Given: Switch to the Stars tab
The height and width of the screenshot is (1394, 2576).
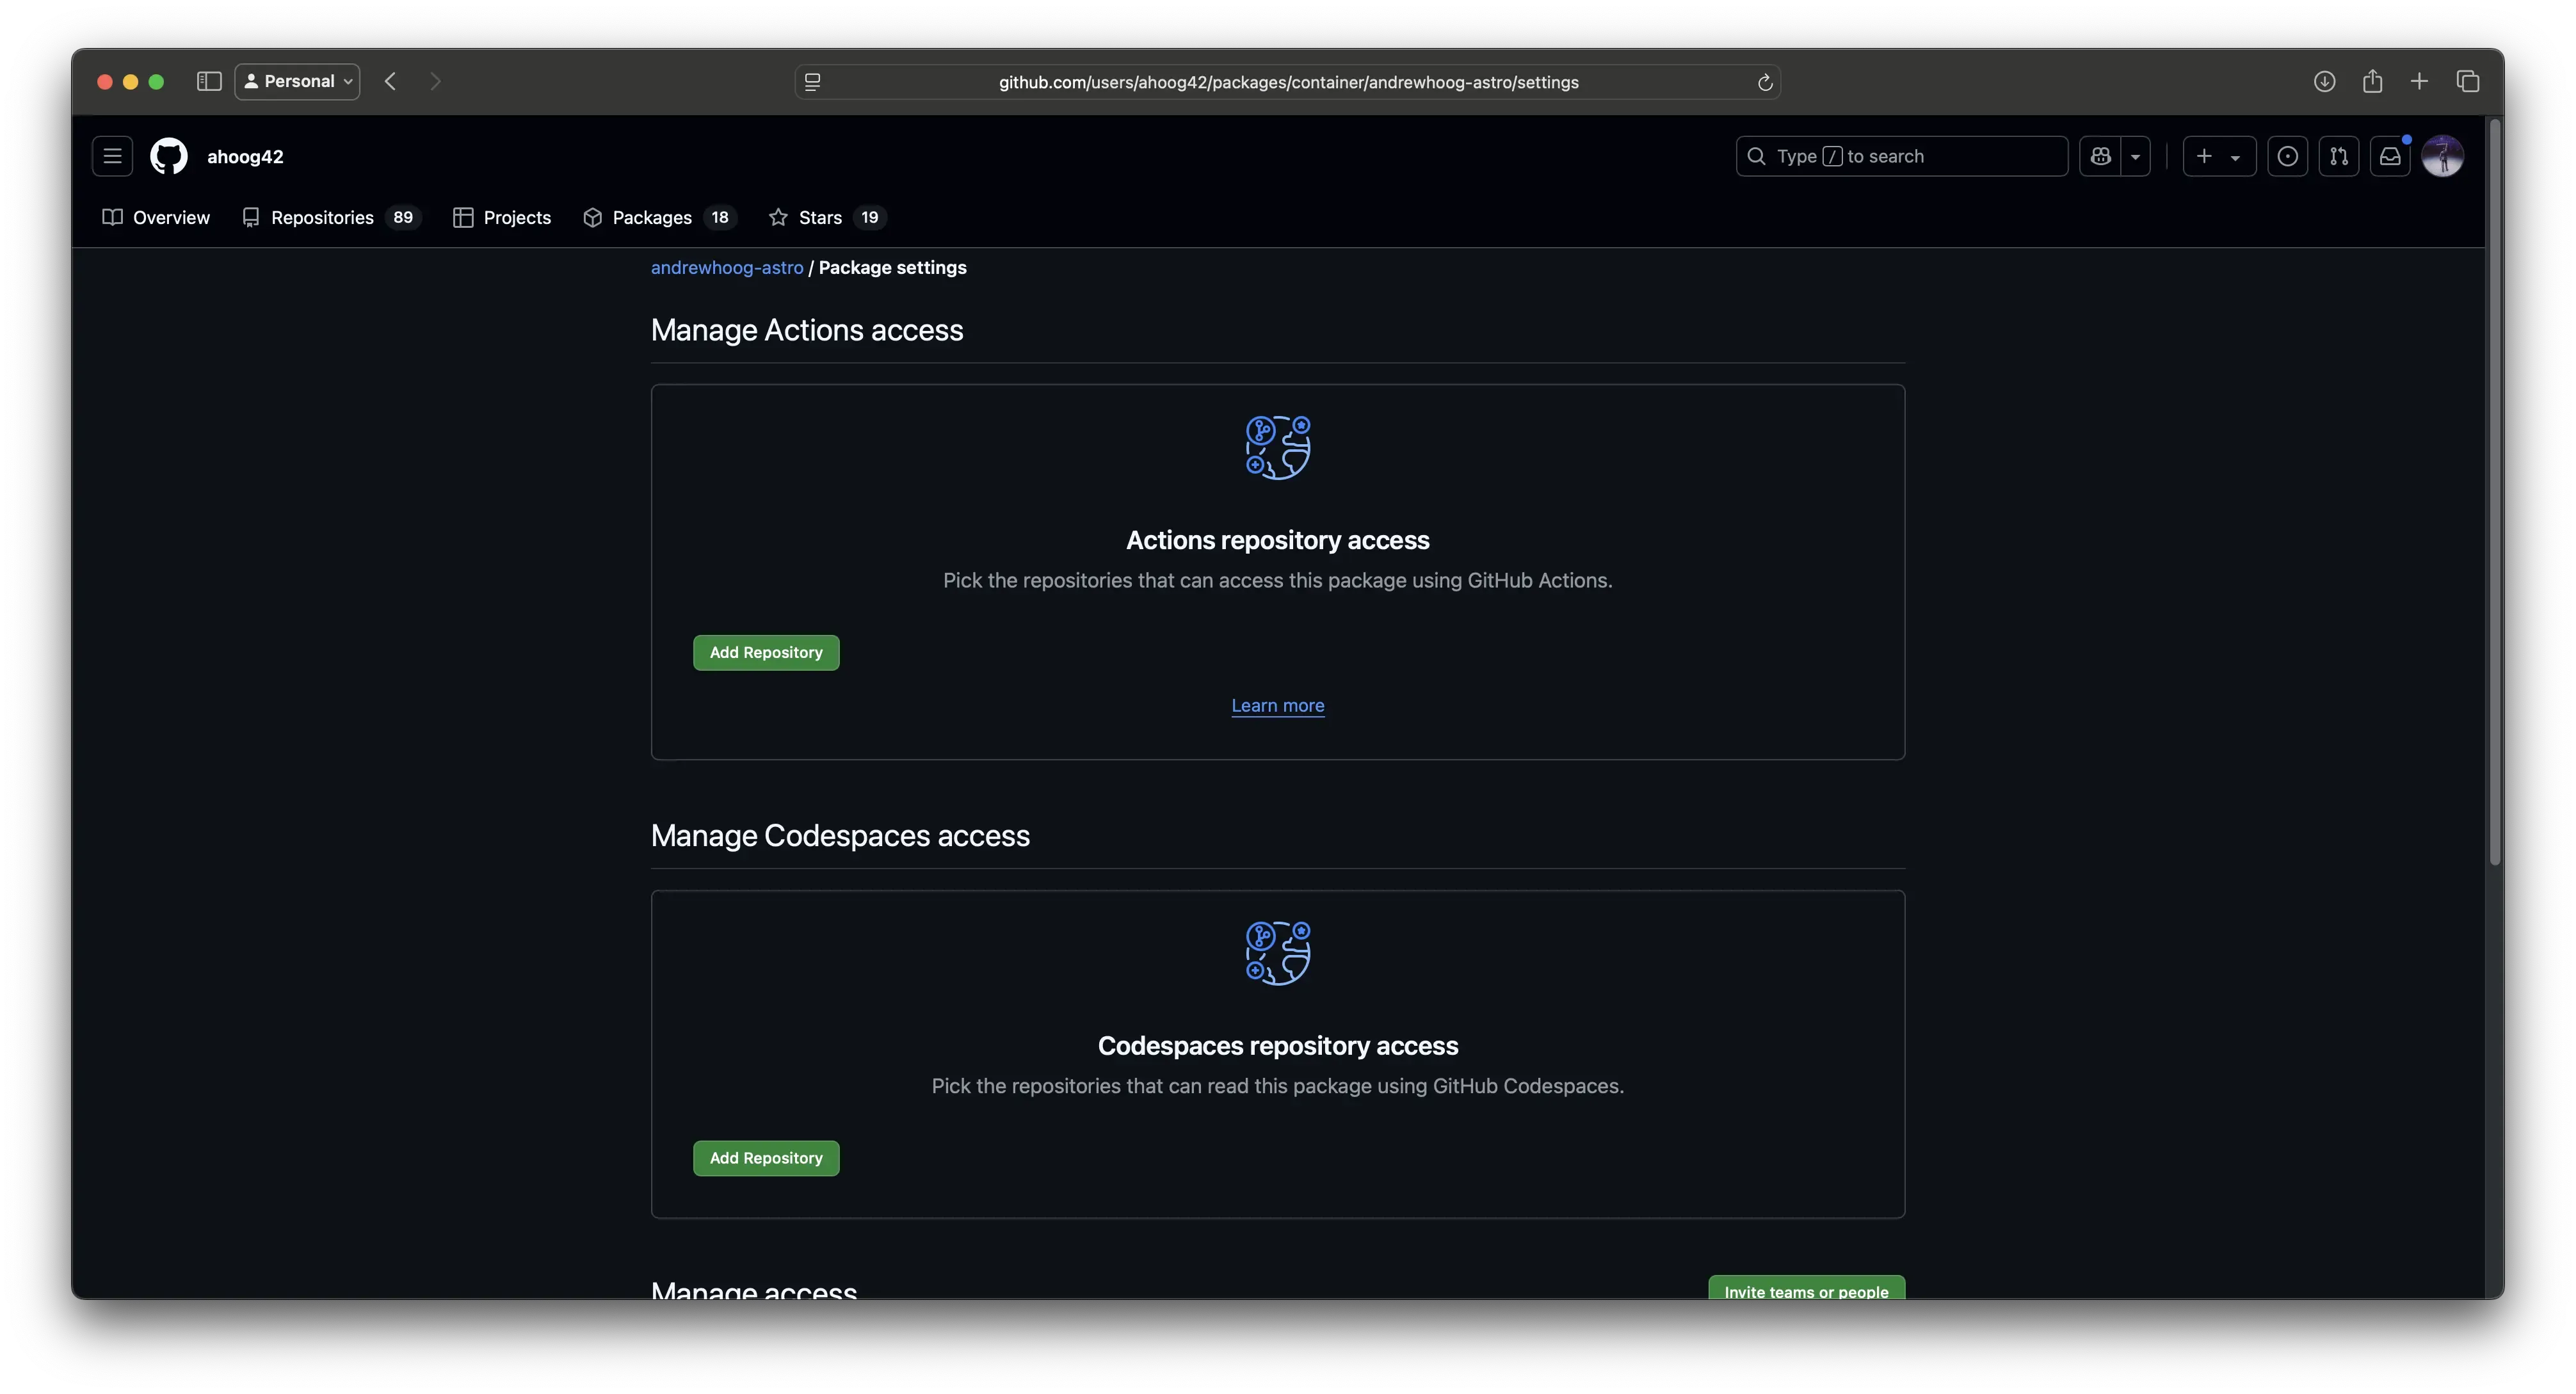Looking at the screenshot, I should 827,217.
